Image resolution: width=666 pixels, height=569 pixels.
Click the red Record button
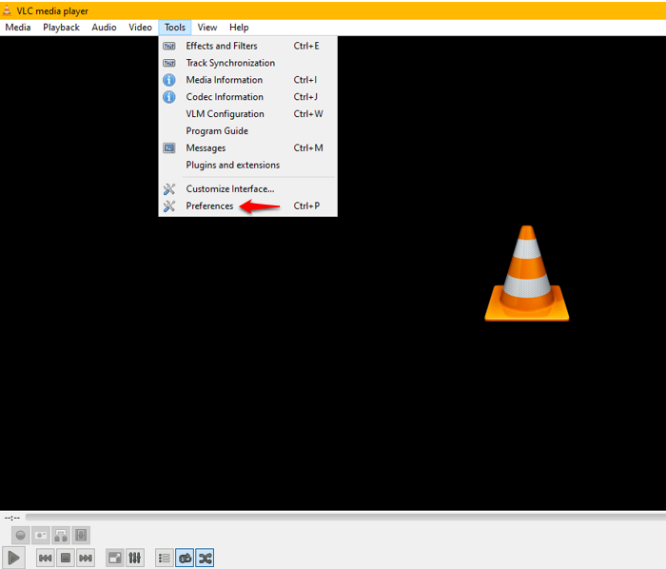click(20, 535)
